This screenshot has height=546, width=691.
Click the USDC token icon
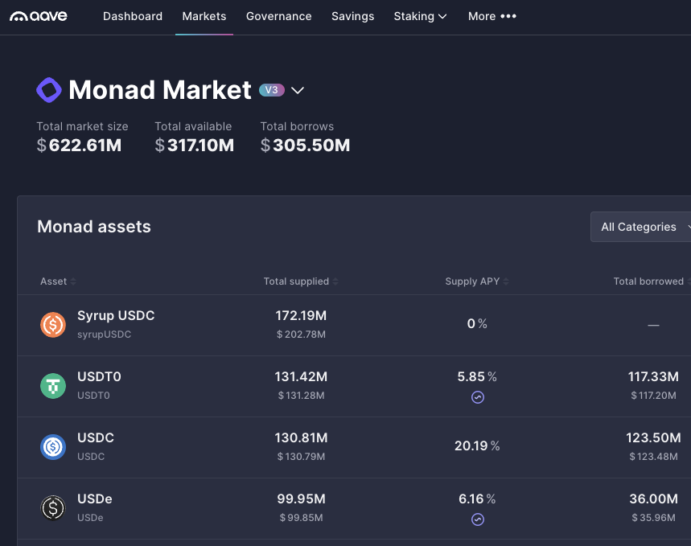click(53, 447)
